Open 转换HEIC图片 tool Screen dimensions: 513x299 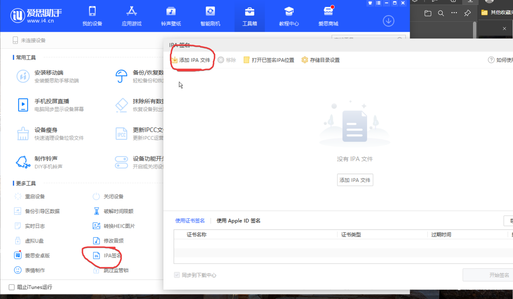tap(114, 226)
